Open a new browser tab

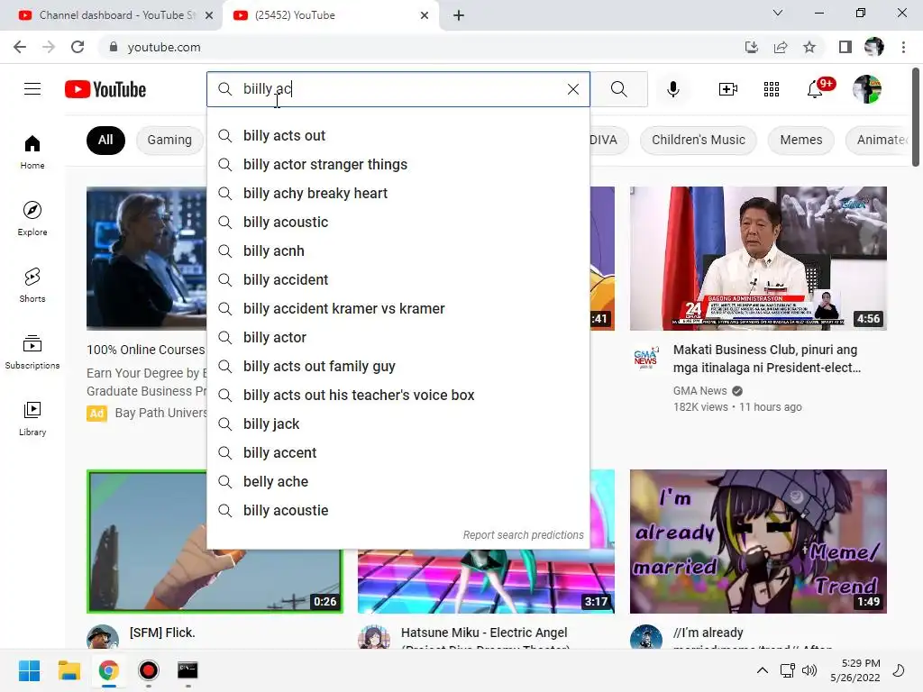[459, 15]
